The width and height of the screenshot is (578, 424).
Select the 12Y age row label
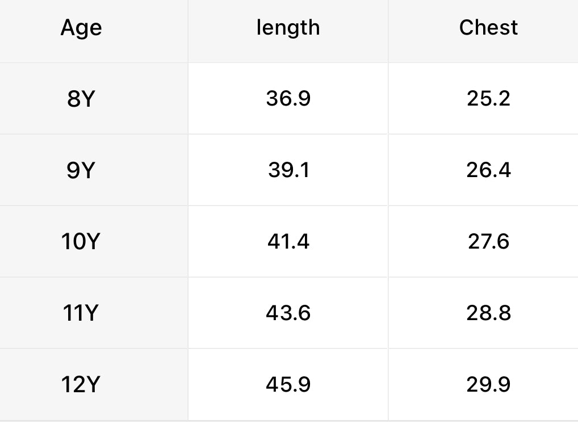point(81,385)
